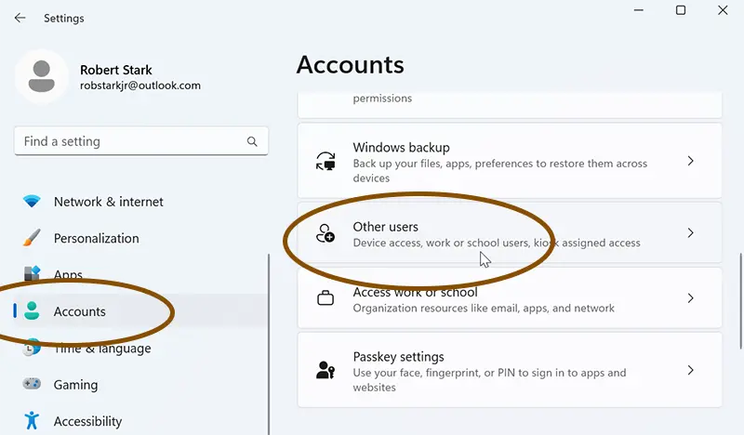
Task: Click the search magnifier icon
Action: (252, 141)
